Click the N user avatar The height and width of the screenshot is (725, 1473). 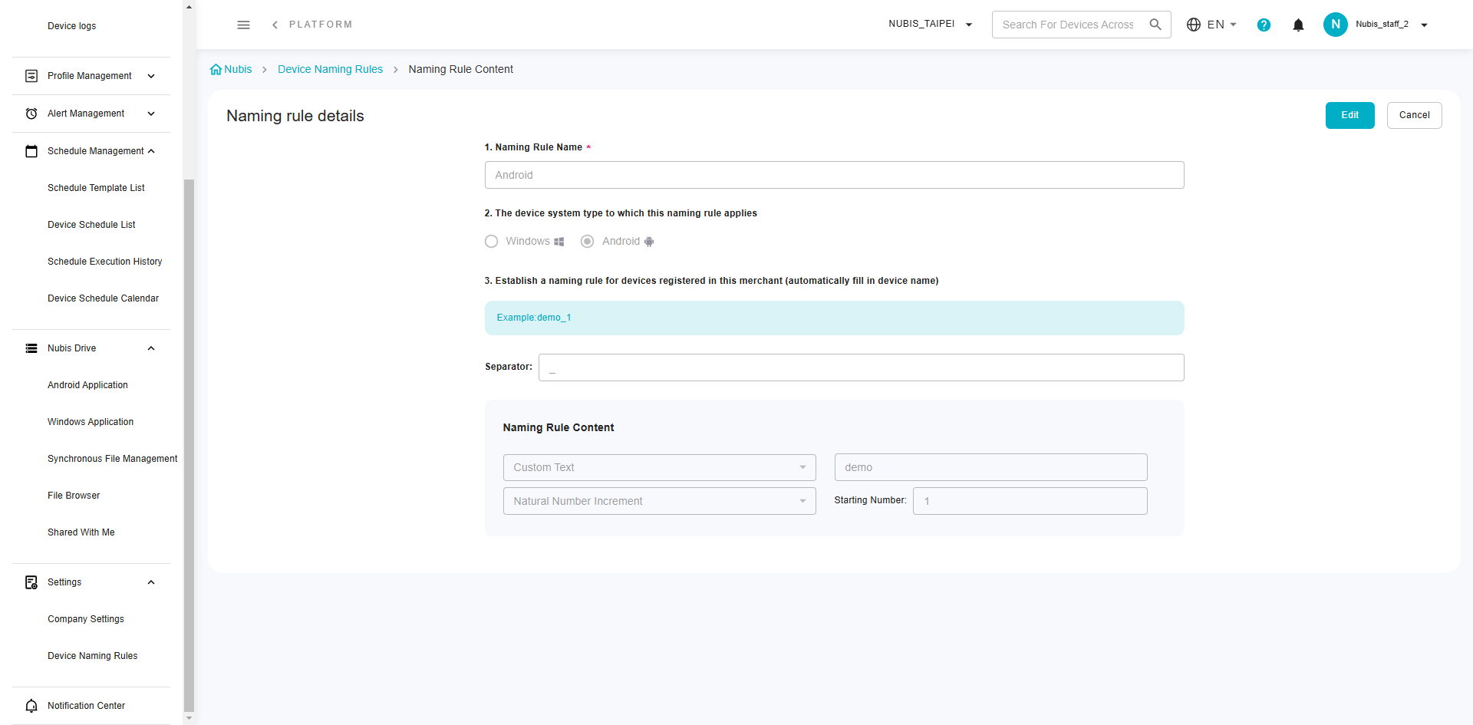tap(1335, 25)
